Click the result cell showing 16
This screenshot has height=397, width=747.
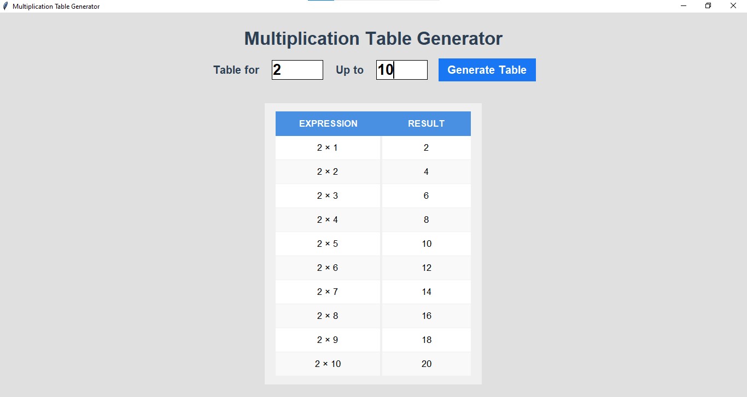click(x=426, y=316)
